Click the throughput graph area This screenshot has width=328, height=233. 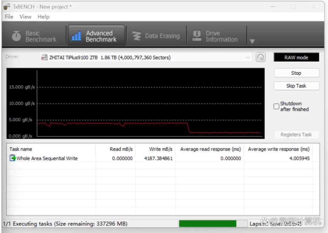[x=135, y=103]
